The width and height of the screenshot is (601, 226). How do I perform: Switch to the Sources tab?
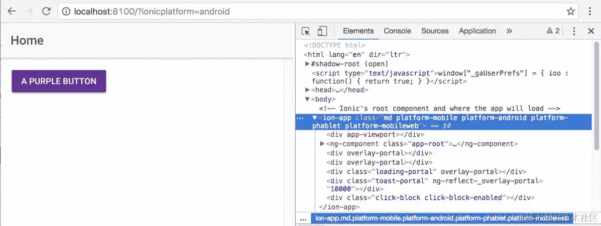coord(435,31)
